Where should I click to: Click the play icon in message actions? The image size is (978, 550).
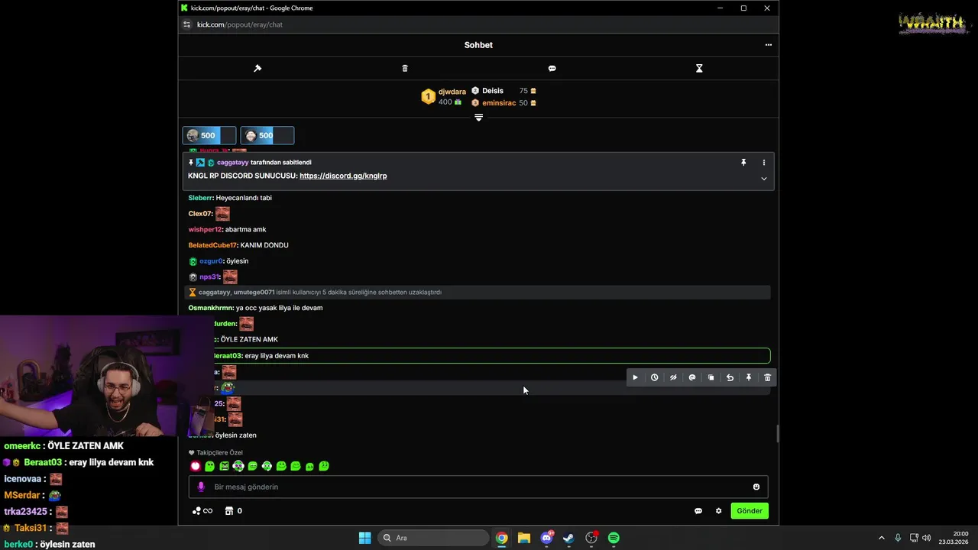pos(635,377)
